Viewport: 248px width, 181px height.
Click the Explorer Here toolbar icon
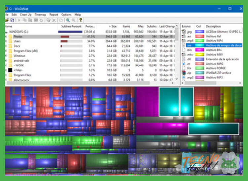(x=30, y=20)
